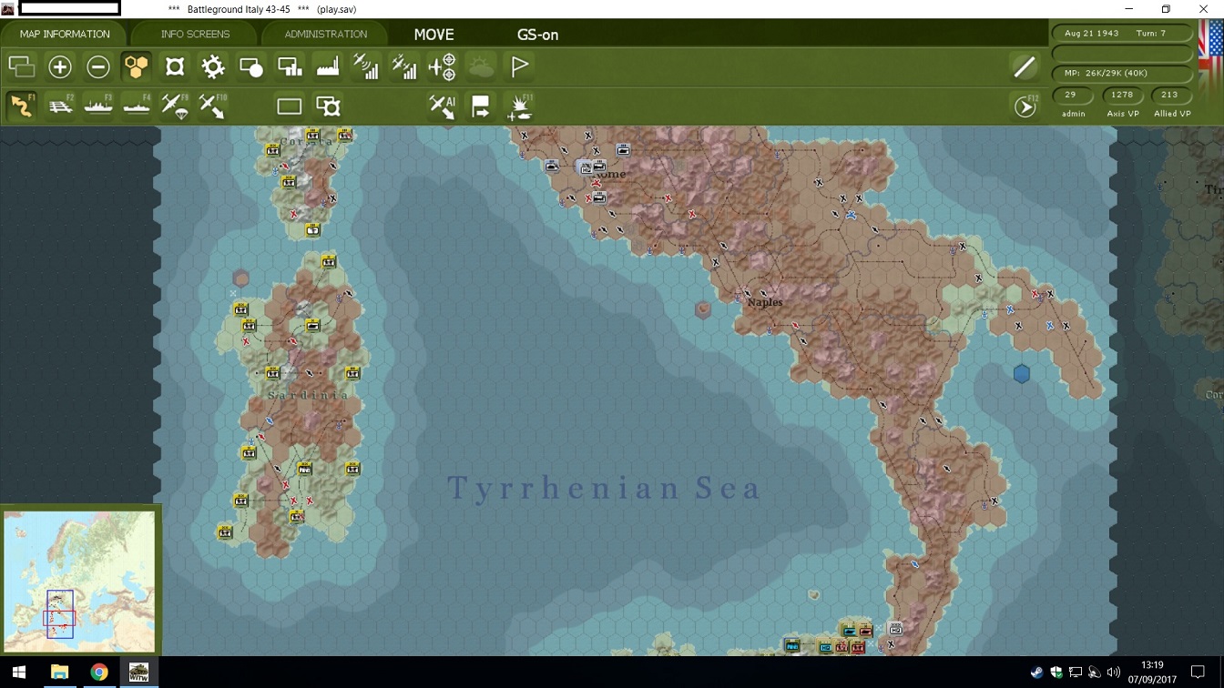Click the MOVE mode label
1224x688 pixels.
click(x=433, y=35)
